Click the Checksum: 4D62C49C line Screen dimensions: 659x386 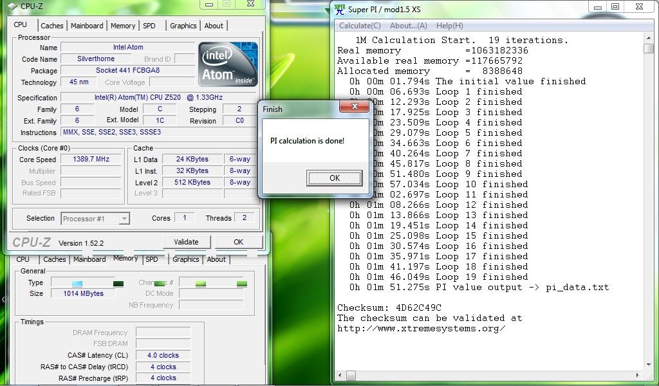coord(389,308)
